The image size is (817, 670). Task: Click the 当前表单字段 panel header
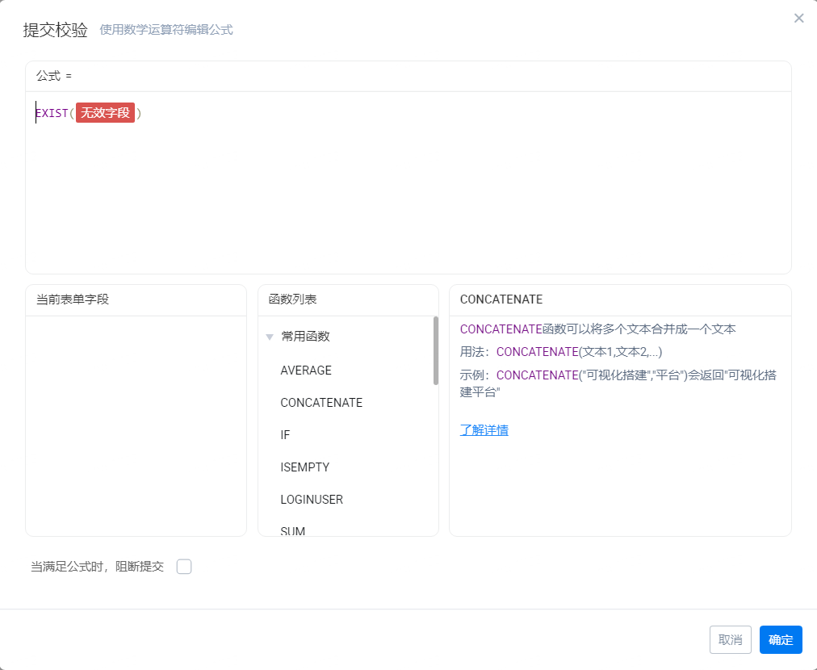[136, 299]
